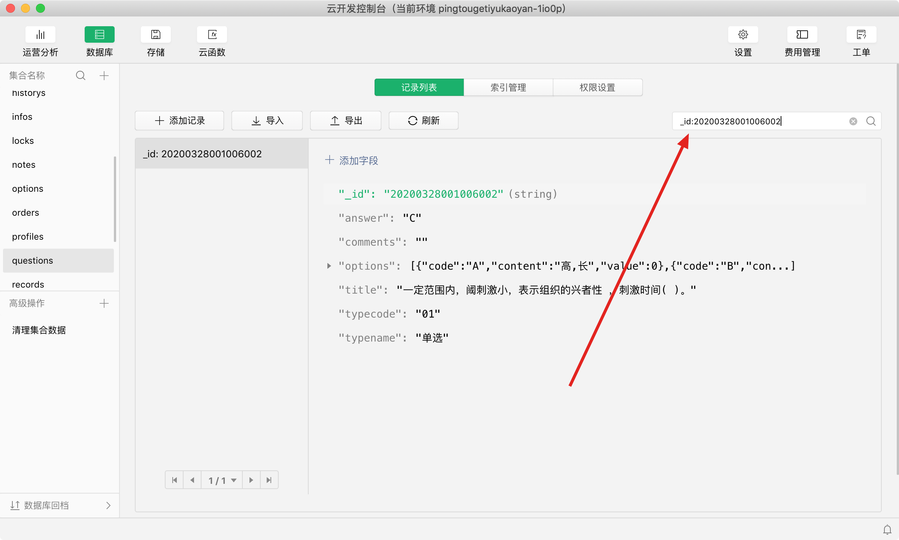Viewport: 899px width, 540px height.
Task: Click the 刷新 refresh button
Action: click(x=423, y=121)
